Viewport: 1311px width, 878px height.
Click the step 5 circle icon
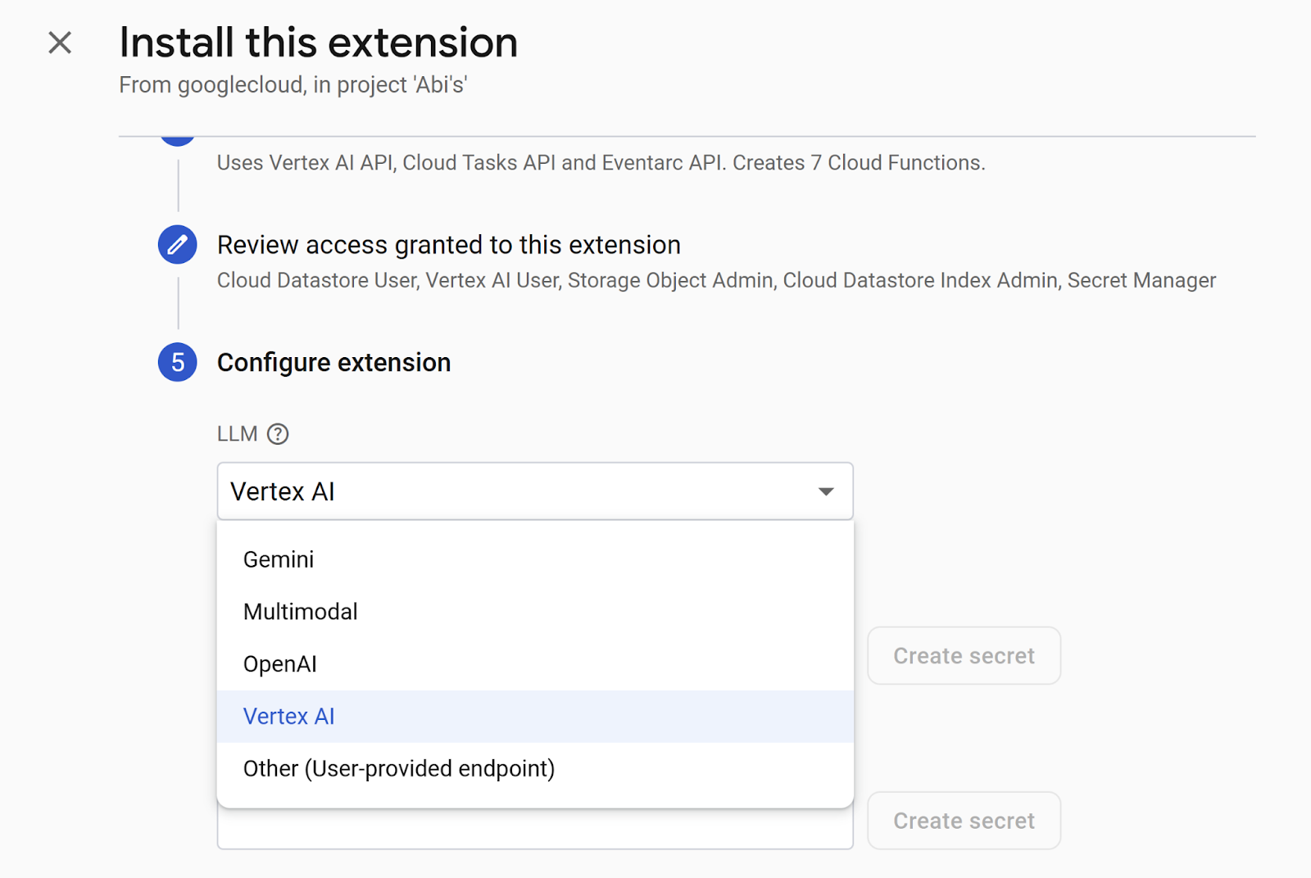177,362
